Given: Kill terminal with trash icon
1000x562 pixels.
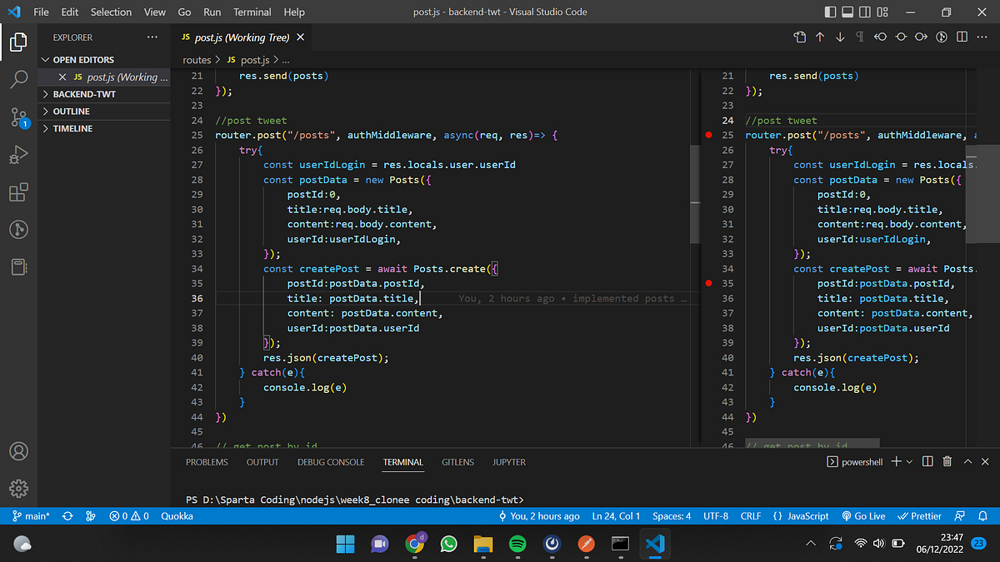Looking at the screenshot, I should click(x=947, y=461).
